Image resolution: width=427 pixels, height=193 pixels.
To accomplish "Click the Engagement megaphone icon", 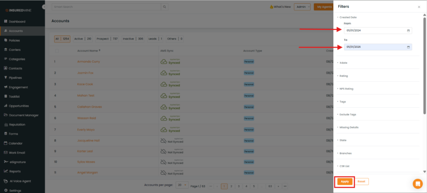I will click(5, 87).
